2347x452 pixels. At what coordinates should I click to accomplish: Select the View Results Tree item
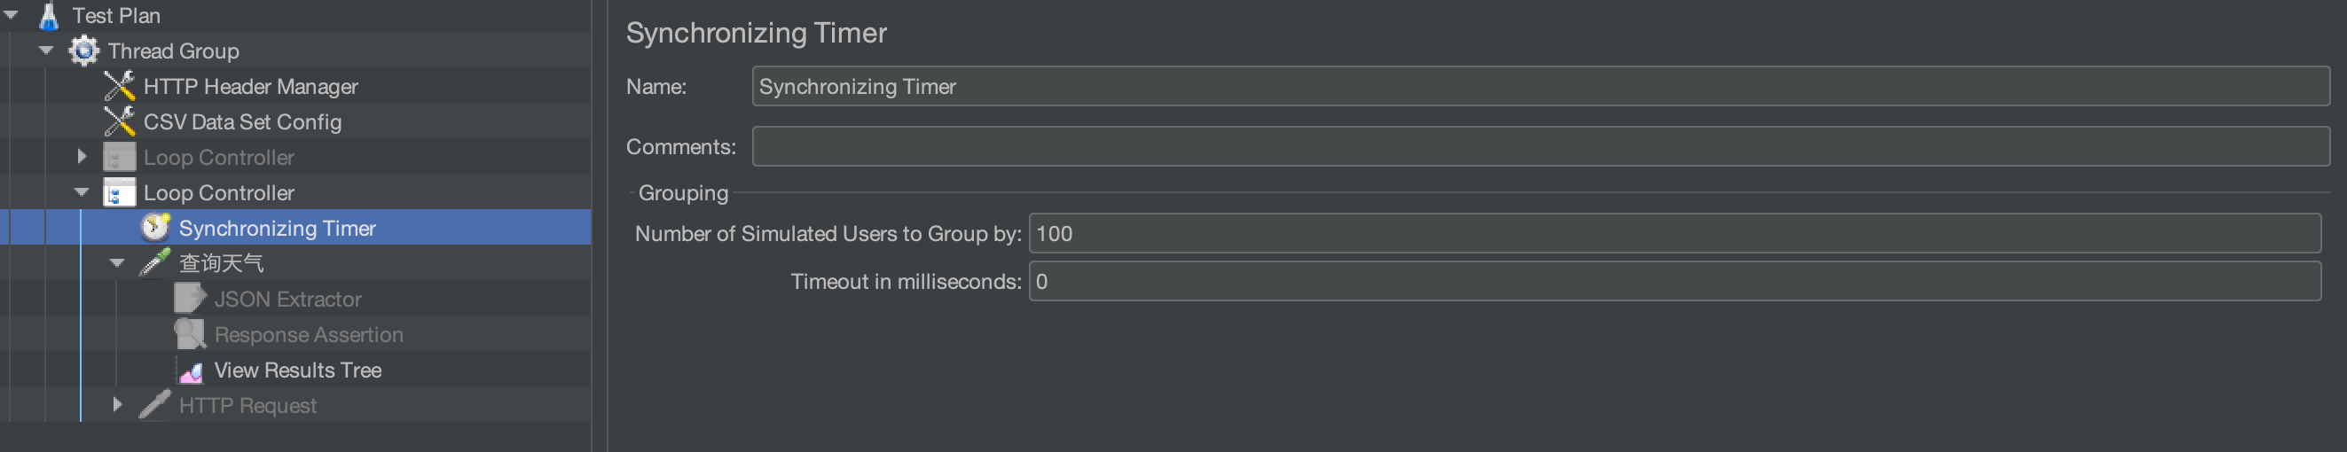297,370
